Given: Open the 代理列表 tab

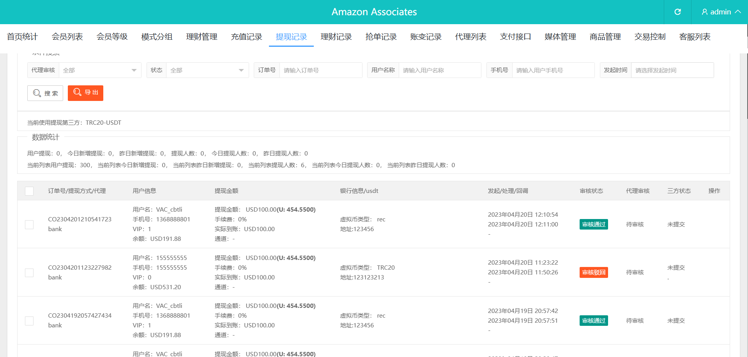Looking at the screenshot, I should (x=470, y=37).
